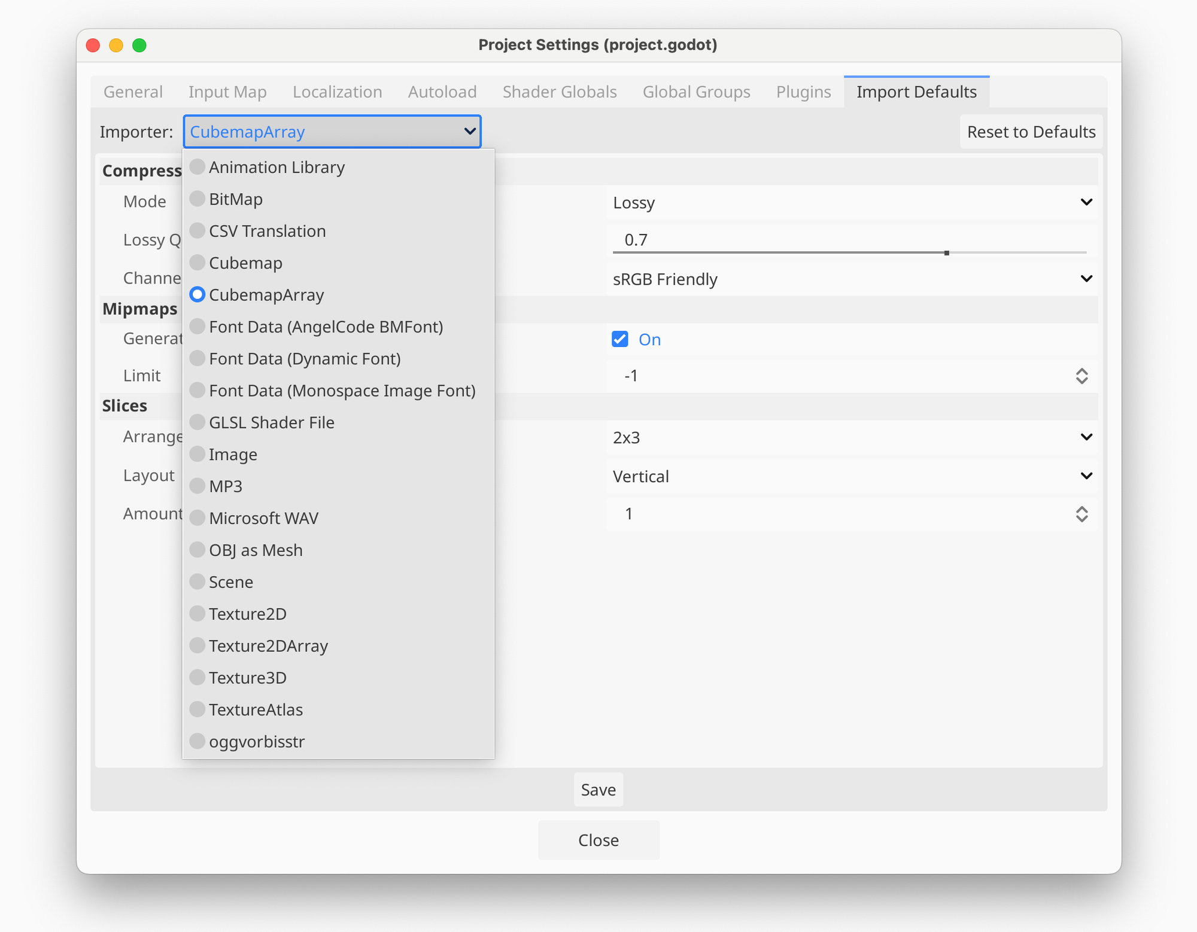Image resolution: width=1197 pixels, height=932 pixels.
Task: Switch to the Input Map tab
Action: [227, 92]
